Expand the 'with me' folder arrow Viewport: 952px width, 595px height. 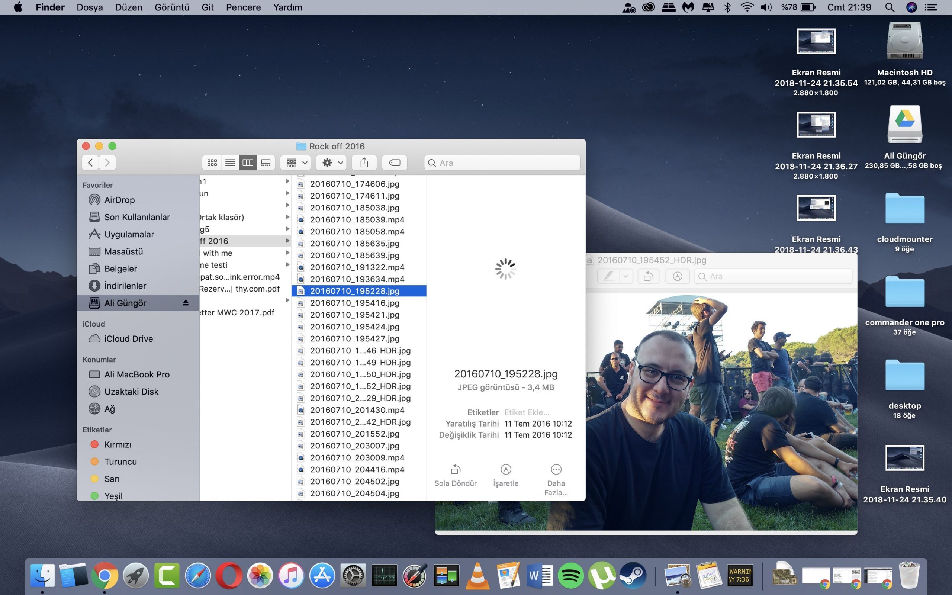click(287, 253)
